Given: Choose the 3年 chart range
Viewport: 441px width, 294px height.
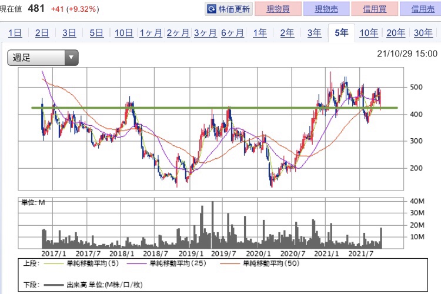Looking at the screenshot, I should click(314, 33).
